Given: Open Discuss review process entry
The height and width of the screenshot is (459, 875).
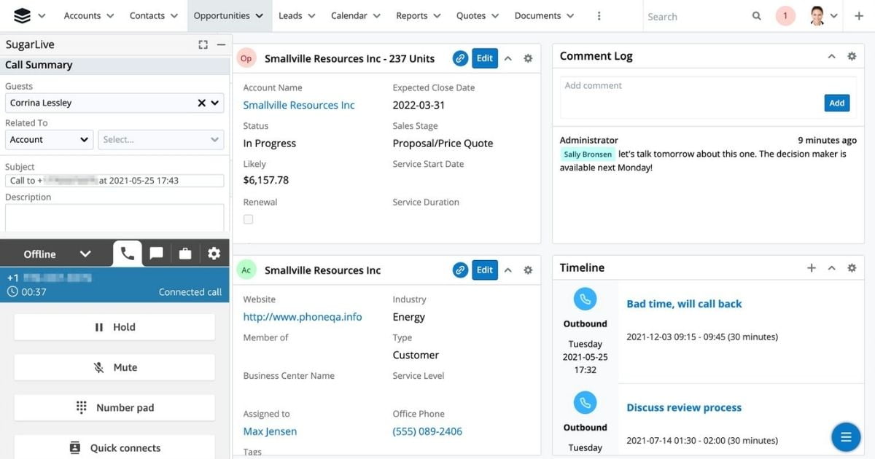Looking at the screenshot, I should [684, 407].
